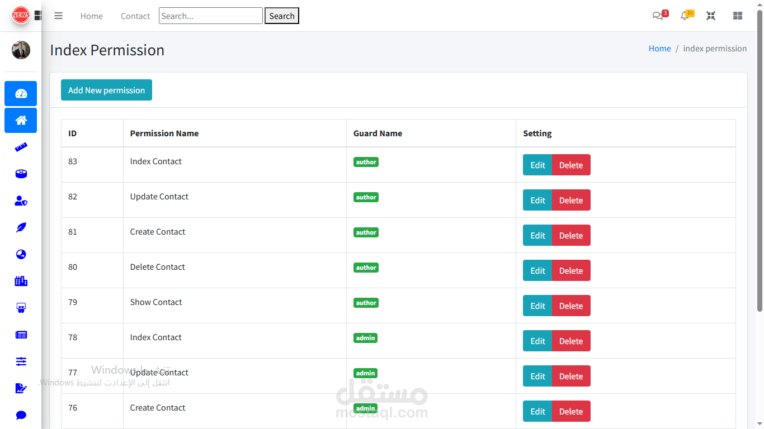The image size is (764, 429).
Task: Click the user profile avatar in sidebar
Action: [21, 50]
